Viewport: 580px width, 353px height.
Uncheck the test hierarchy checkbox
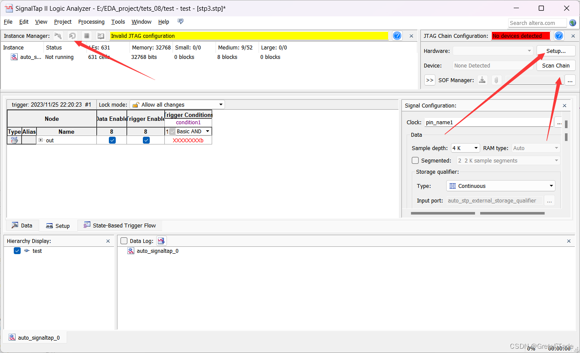coord(17,251)
